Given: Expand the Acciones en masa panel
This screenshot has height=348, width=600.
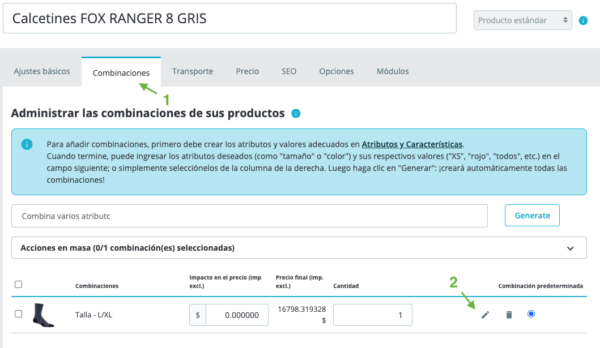Looking at the screenshot, I should click(299, 248).
